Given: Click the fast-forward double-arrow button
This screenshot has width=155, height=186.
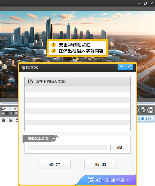Looking at the screenshot, I should point(16,113).
